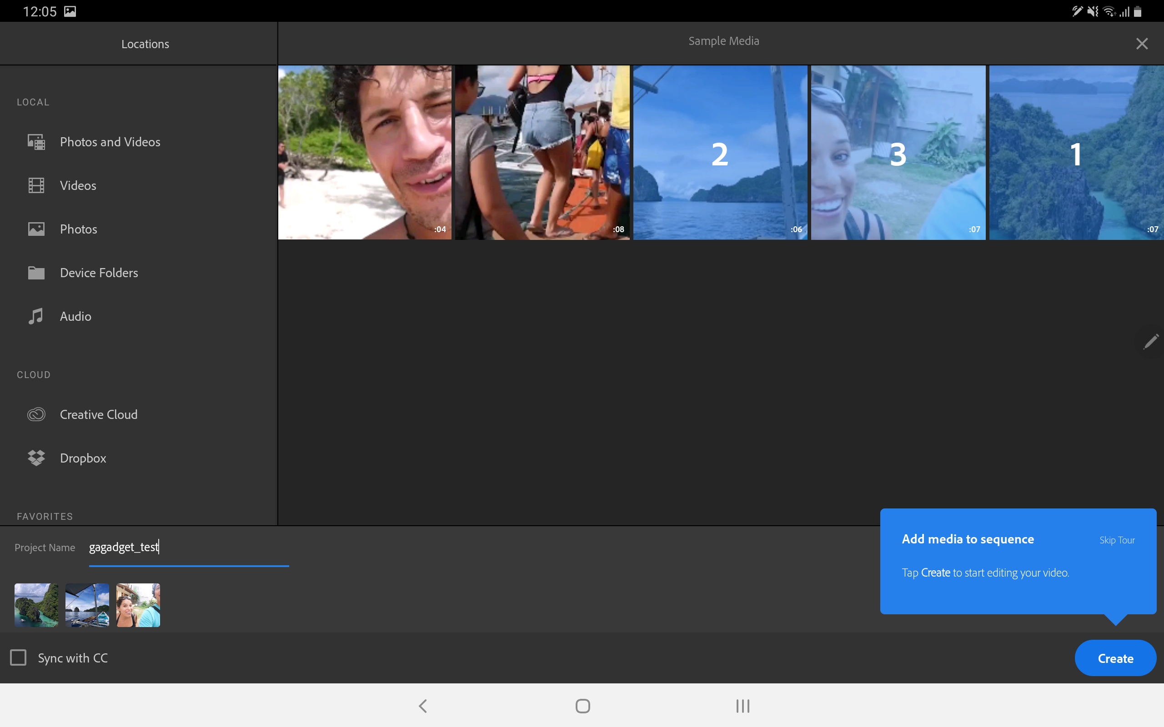This screenshot has height=727, width=1164.
Task: Tap the Audio music note icon
Action: [36, 316]
